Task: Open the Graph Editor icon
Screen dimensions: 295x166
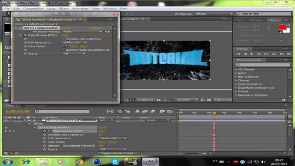Action: [170, 112]
